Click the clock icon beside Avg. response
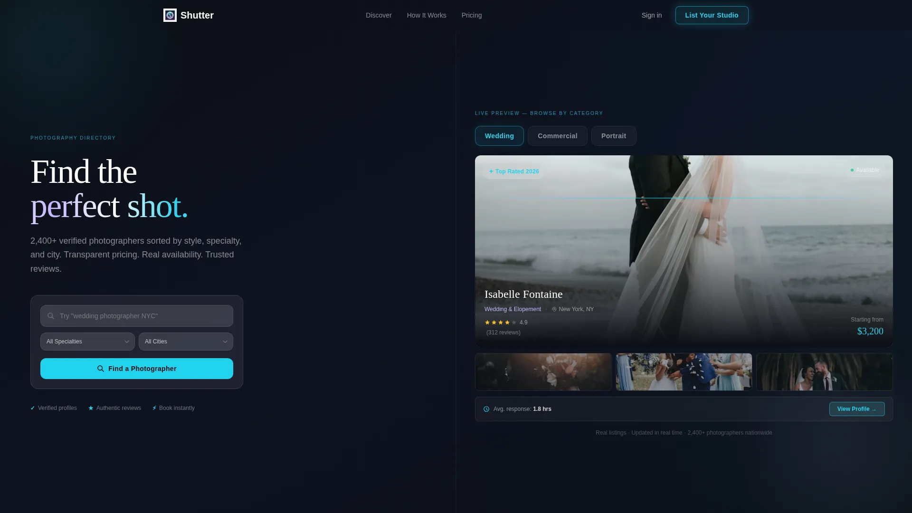912x513 pixels. pyautogui.click(x=486, y=409)
